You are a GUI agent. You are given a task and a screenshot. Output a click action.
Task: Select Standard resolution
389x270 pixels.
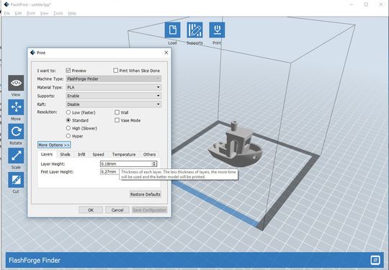click(68, 120)
